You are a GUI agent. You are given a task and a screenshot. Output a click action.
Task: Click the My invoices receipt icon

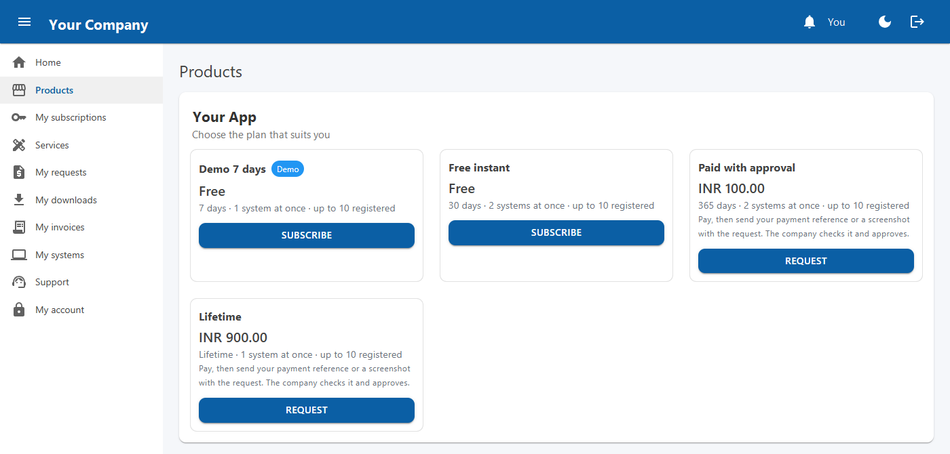(19, 227)
